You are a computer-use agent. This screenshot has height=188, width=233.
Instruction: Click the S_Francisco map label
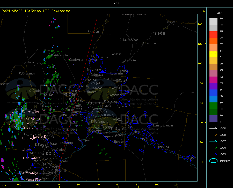click(x=102, y=57)
